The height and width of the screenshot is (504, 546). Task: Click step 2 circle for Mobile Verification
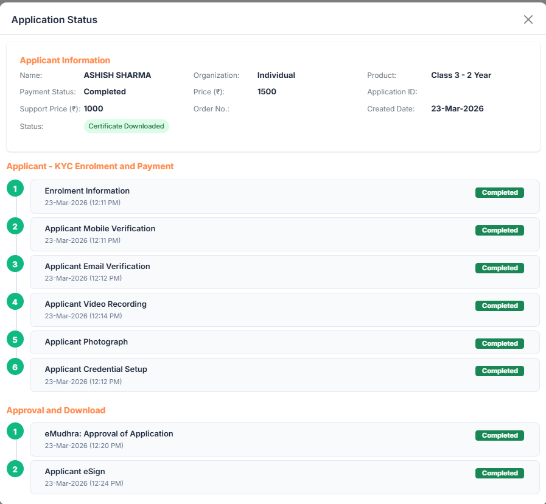tap(15, 226)
